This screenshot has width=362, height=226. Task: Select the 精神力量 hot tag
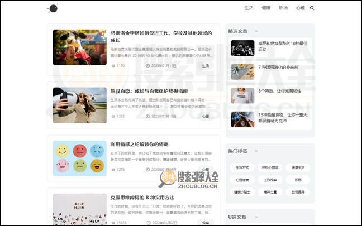270,192
